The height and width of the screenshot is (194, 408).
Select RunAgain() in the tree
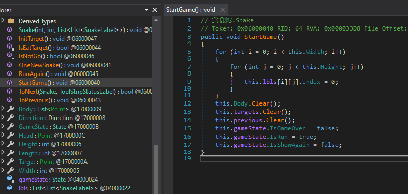tap(59, 74)
